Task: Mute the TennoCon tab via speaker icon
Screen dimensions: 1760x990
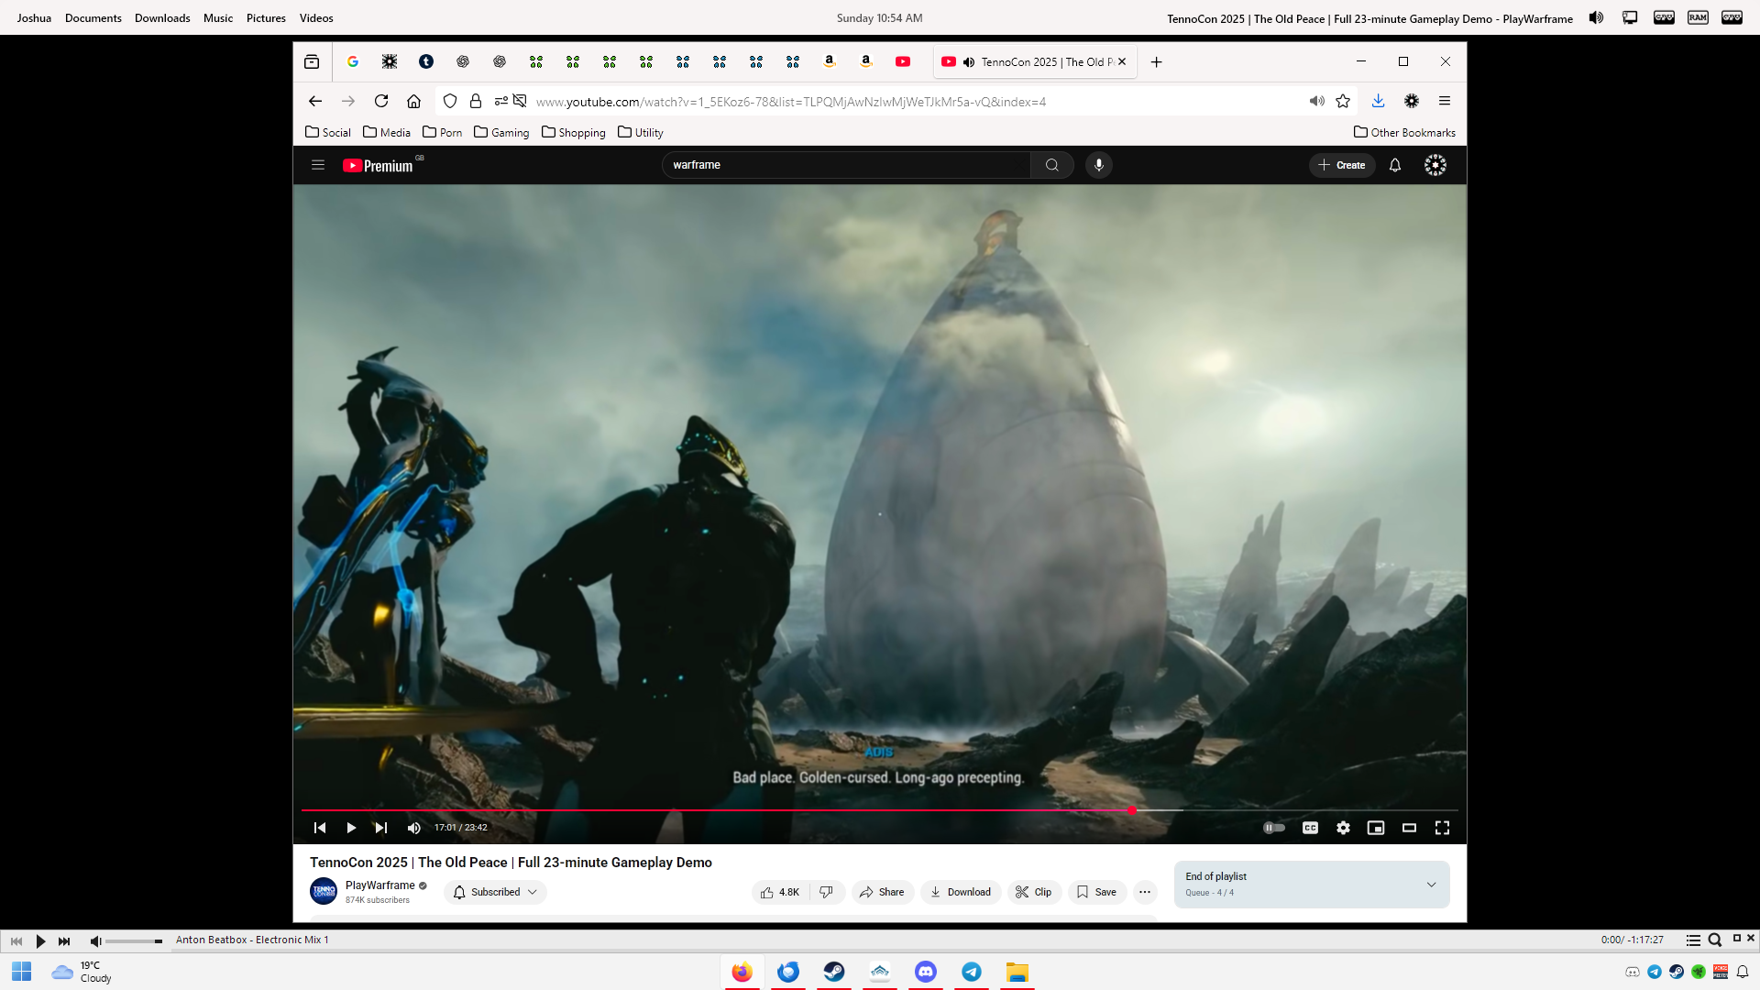Action: click(969, 62)
